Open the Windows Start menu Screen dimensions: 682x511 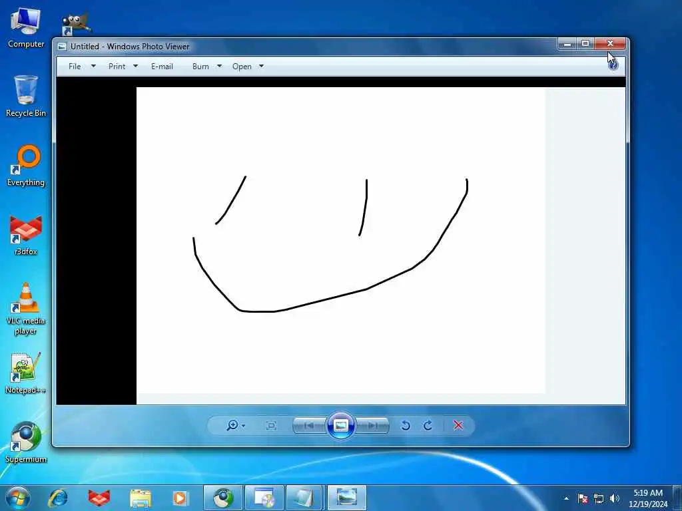[x=17, y=498]
